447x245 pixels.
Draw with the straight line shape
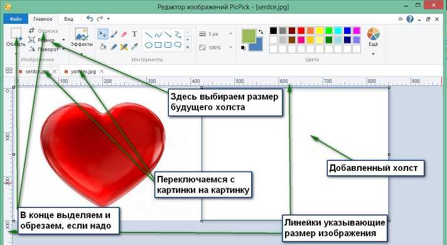tap(149, 35)
